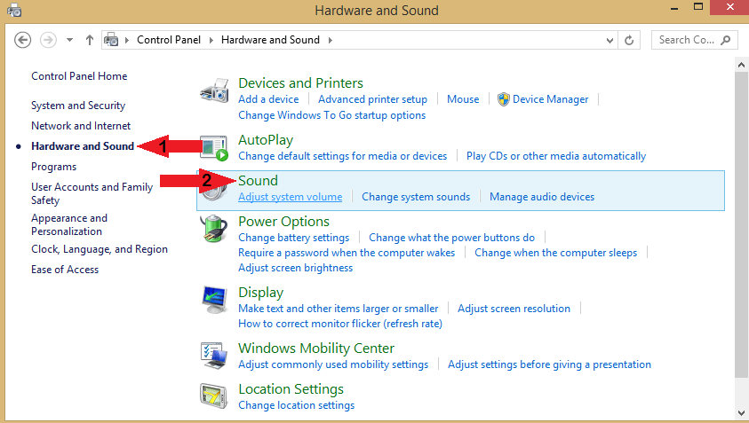The width and height of the screenshot is (749, 423).
Task: Open the recent locations dropdown arrow
Action: click(69, 40)
